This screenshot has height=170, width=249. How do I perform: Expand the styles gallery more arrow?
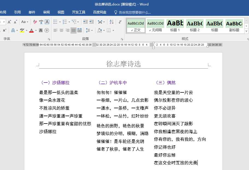(246, 31)
